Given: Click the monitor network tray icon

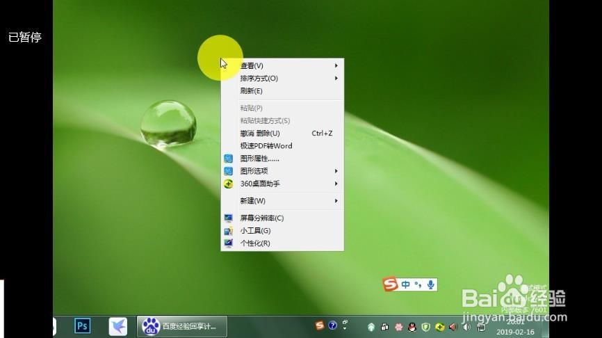Looking at the screenshot, I should coord(481,328).
